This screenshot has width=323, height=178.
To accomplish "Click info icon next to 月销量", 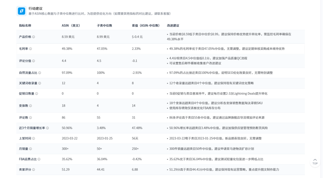I will pyautogui.click(x=31, y=149).
